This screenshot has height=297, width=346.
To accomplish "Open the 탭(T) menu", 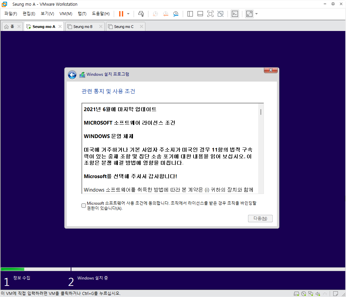I will pos(82,14).
